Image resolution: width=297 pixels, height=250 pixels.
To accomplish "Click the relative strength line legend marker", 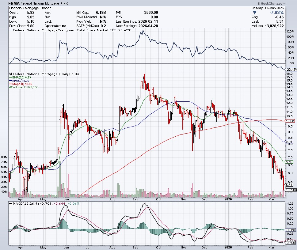I will tap(11, 31).
